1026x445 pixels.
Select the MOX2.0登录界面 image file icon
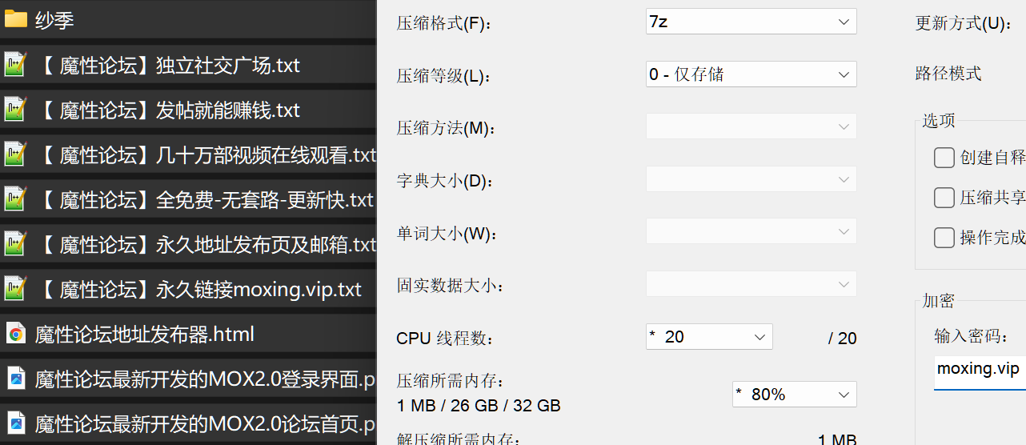click(x=15, y=378)
